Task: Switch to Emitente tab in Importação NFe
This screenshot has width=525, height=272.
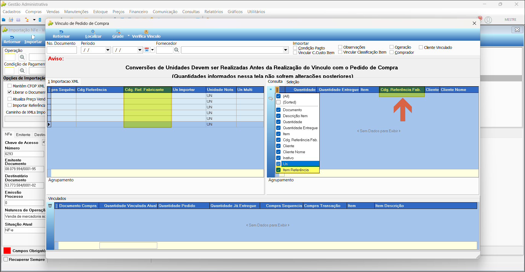Action: 23,135
